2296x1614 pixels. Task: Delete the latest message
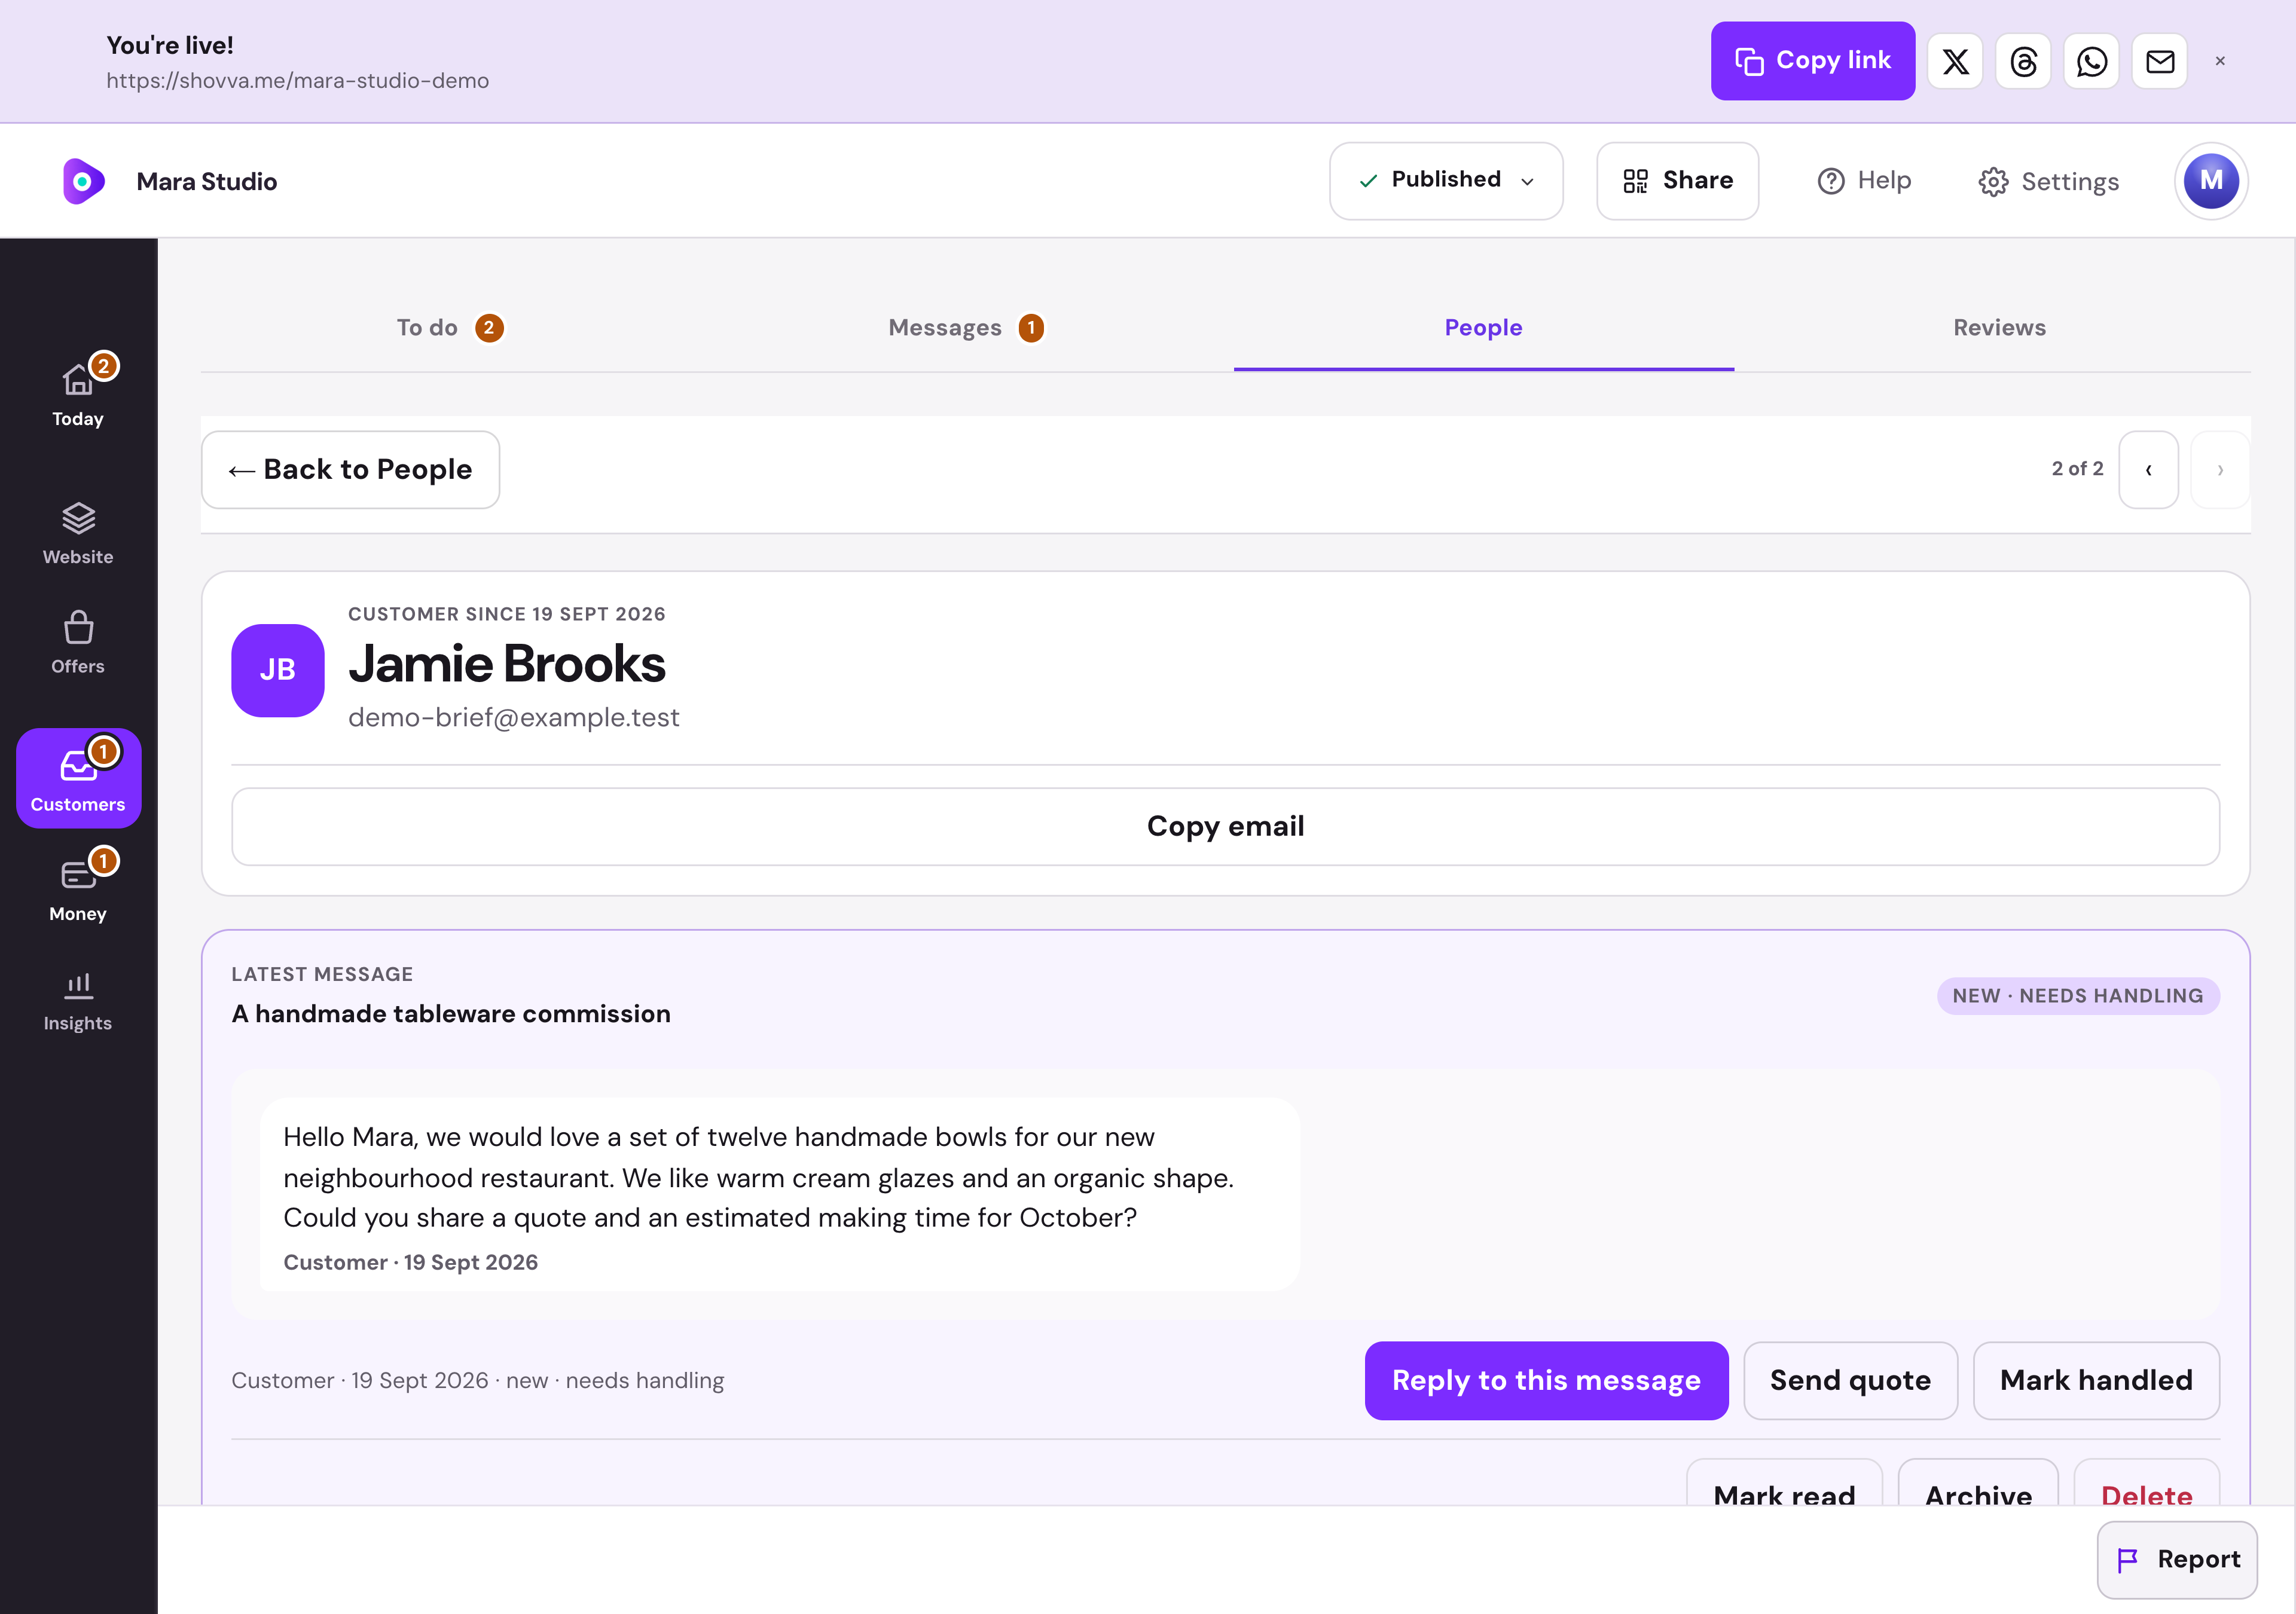(x=2146, y=1483)
